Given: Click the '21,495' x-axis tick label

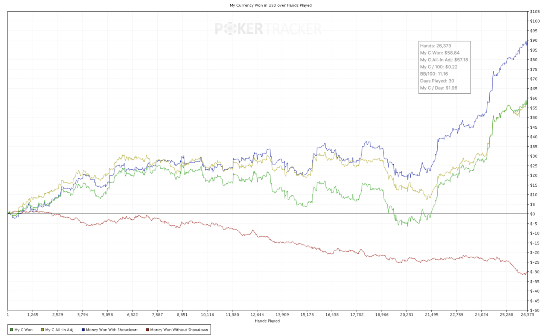Looking at the screenshot, I should 432,315.
